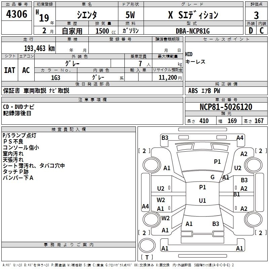Select vehicle history value 自家用

coord(72,31)
